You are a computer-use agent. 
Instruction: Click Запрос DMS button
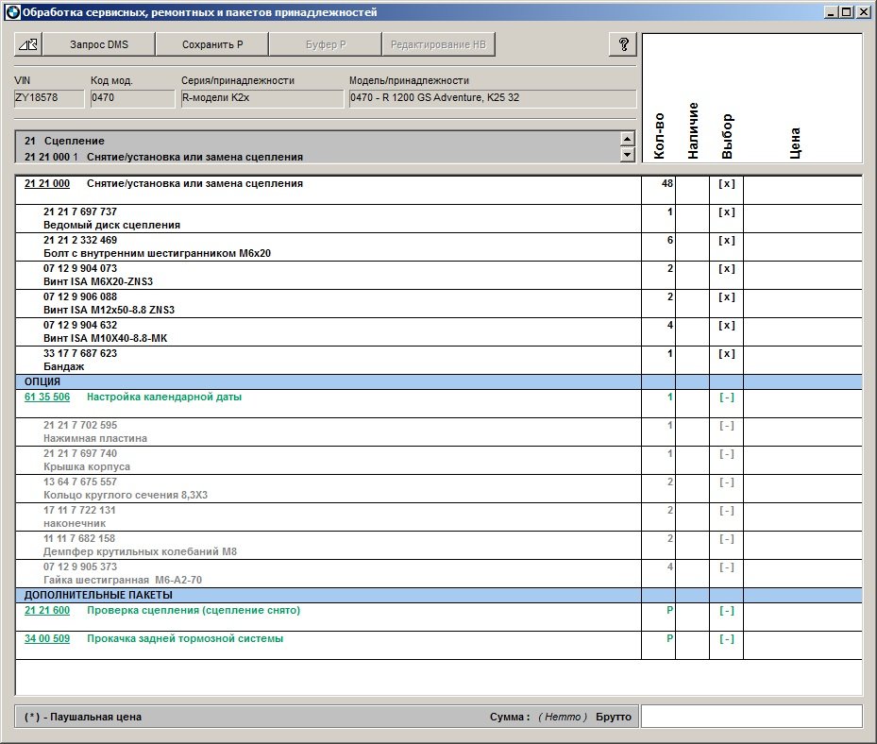[99, 44]
